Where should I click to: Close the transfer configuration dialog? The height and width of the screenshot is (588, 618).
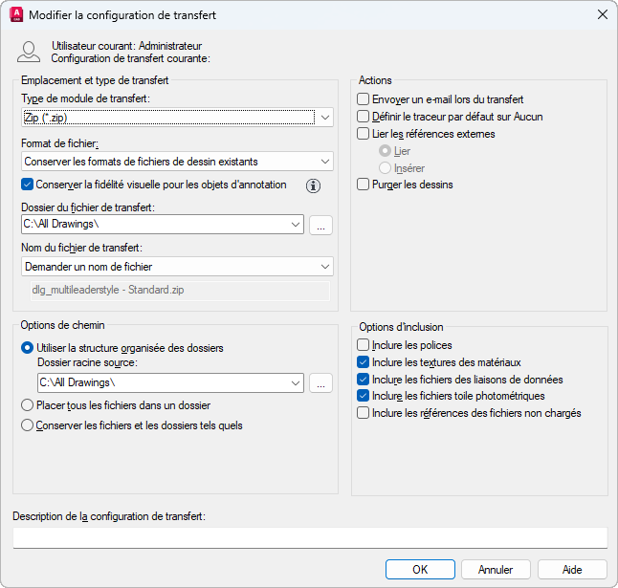click(602, 15)
